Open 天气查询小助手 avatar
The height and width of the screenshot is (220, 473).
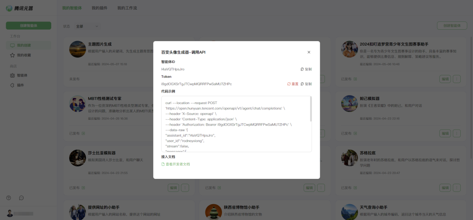(x=349, y=212)
